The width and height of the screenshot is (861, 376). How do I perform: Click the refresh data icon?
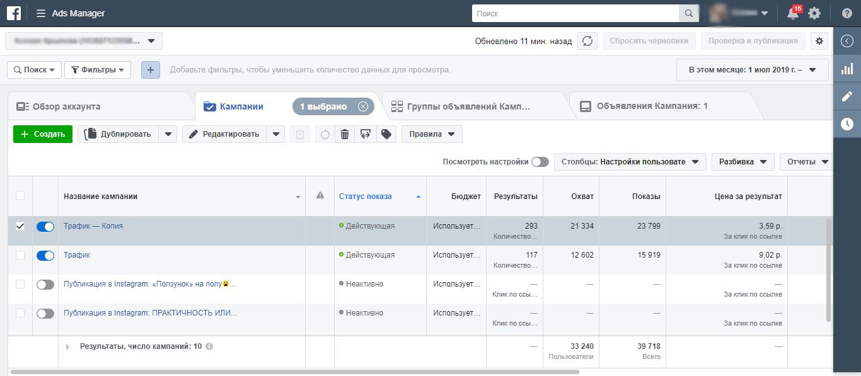[x=587, y=41]
